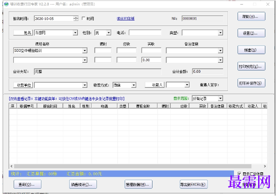The height and width of the screenshot is (196, 279).
Task: Open the 类型 dropdown
Action: click(221, 33)
